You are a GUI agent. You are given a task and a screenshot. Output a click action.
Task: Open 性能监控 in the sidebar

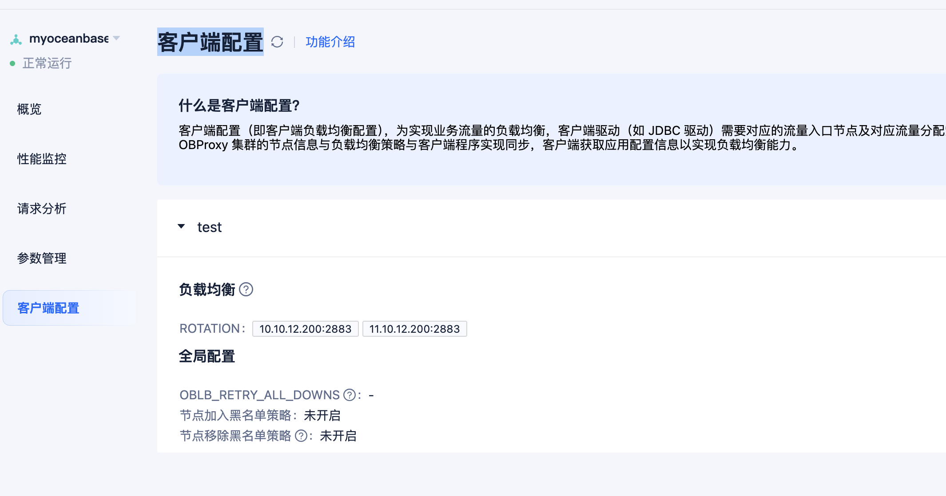[42, 159]
